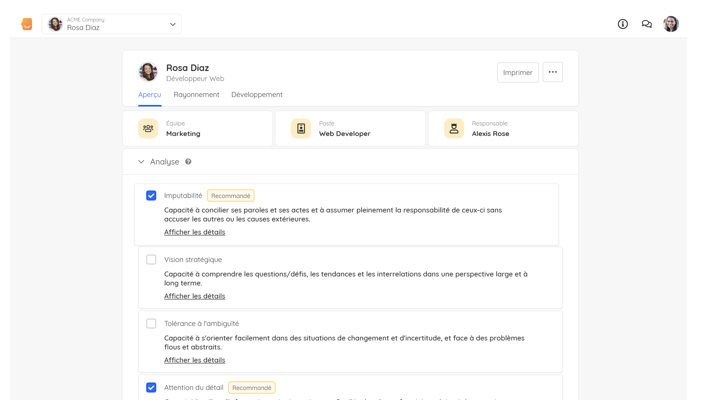The height and width of the screenshot is (400, 701).
Task: Click the Rosa Diaz name heading
Action: [x=188, y=68]
